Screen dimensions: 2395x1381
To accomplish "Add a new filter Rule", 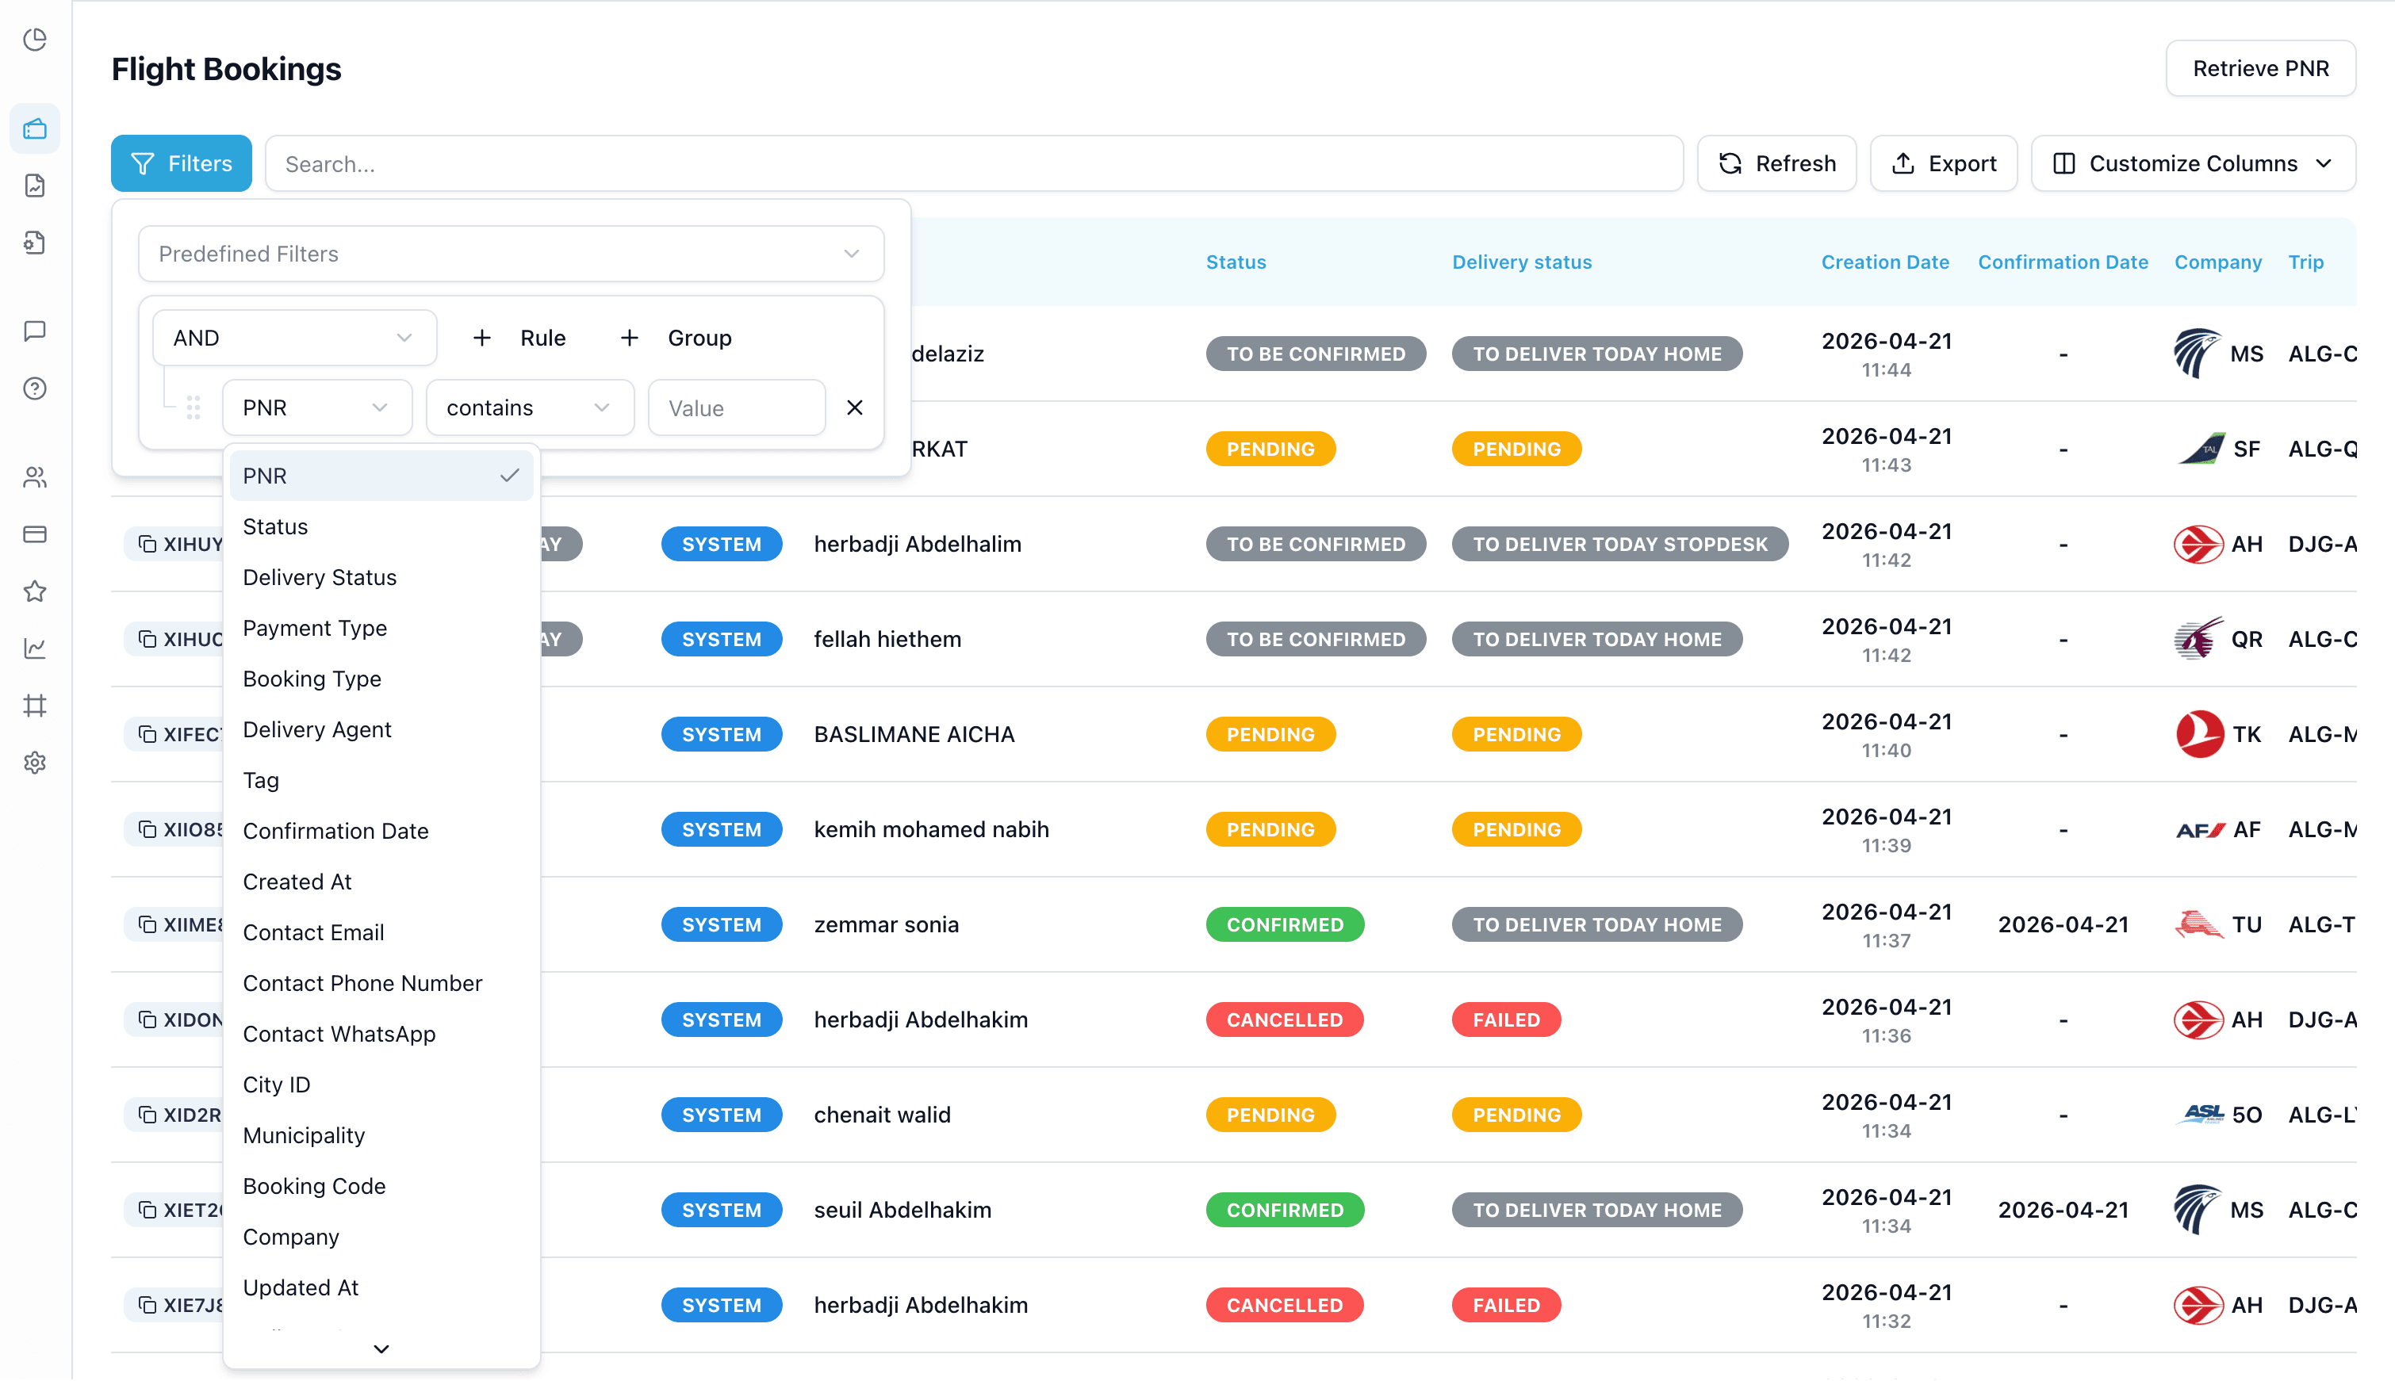I will [x=519, y=338].
